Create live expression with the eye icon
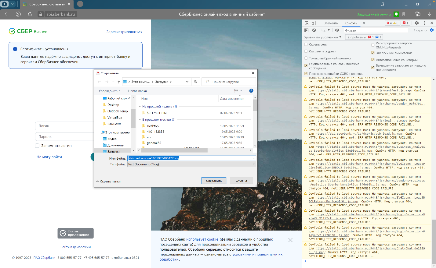Screen dimensions: 436x268 tap(337, 30)
